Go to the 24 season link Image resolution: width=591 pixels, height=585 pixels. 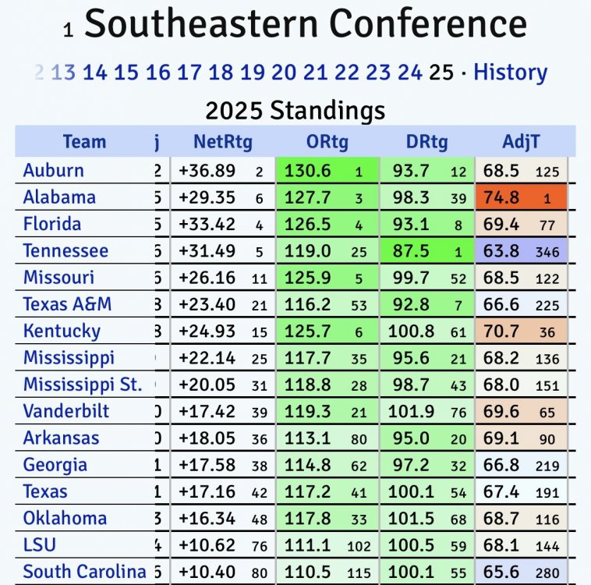click(x=409, y=73)
